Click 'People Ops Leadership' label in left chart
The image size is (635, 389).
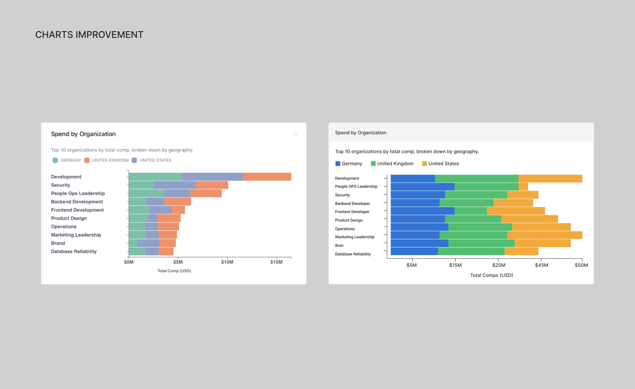pos(78,193)
